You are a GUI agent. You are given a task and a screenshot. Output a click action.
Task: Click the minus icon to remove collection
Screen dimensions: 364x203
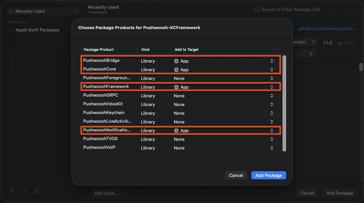[x=24, y=191]
